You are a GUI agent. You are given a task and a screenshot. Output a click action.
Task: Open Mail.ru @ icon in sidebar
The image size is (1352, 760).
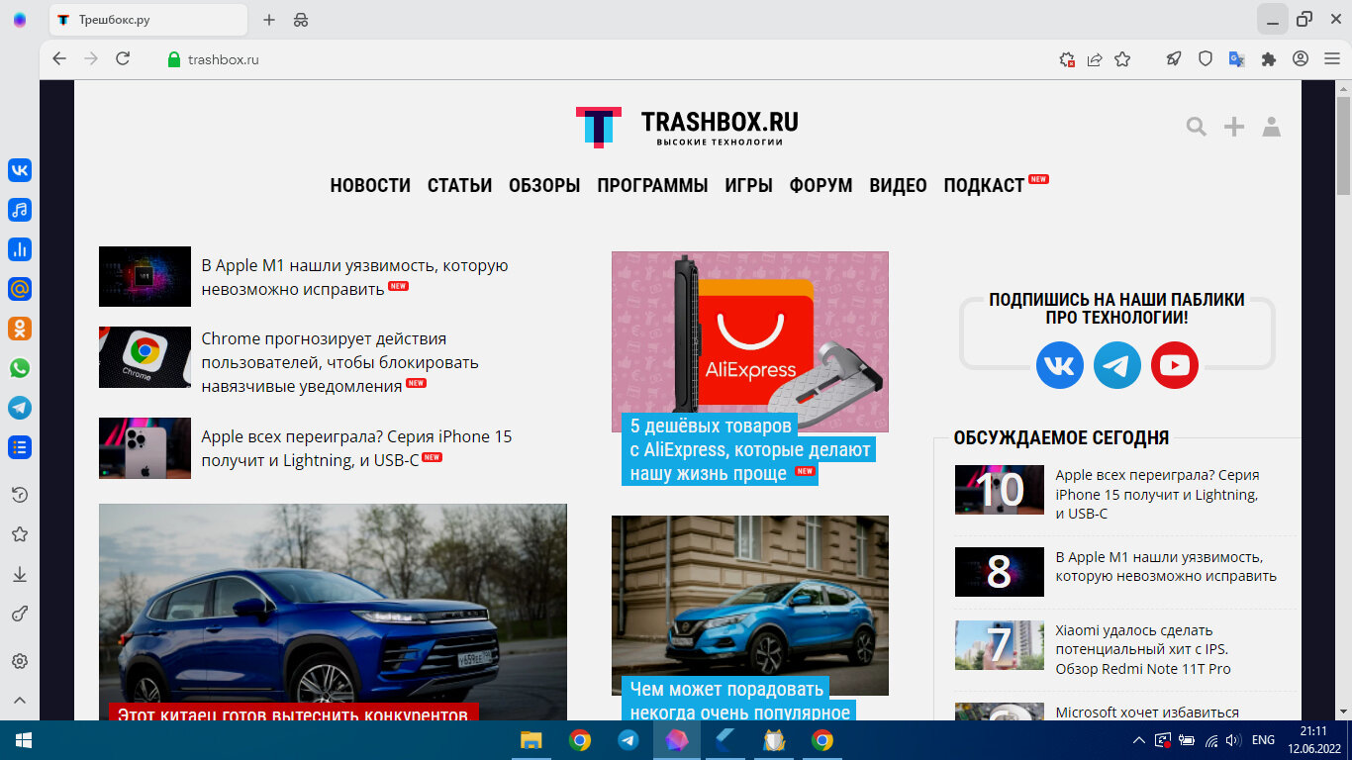19,289
